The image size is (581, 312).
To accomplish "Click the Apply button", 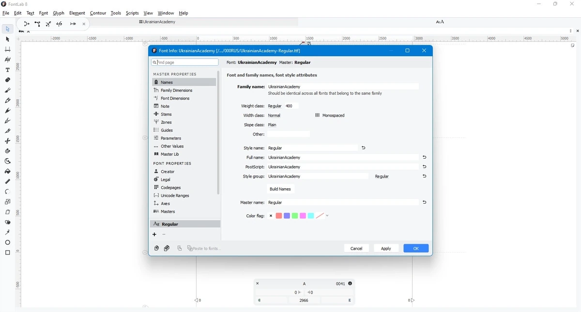I will click(386, 248).
